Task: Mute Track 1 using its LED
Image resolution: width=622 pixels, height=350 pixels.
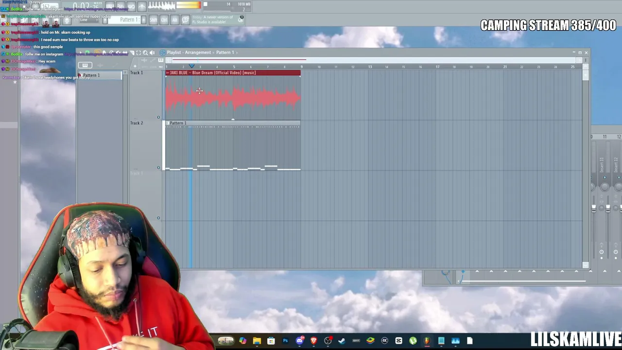Action: tap(158, 117)
